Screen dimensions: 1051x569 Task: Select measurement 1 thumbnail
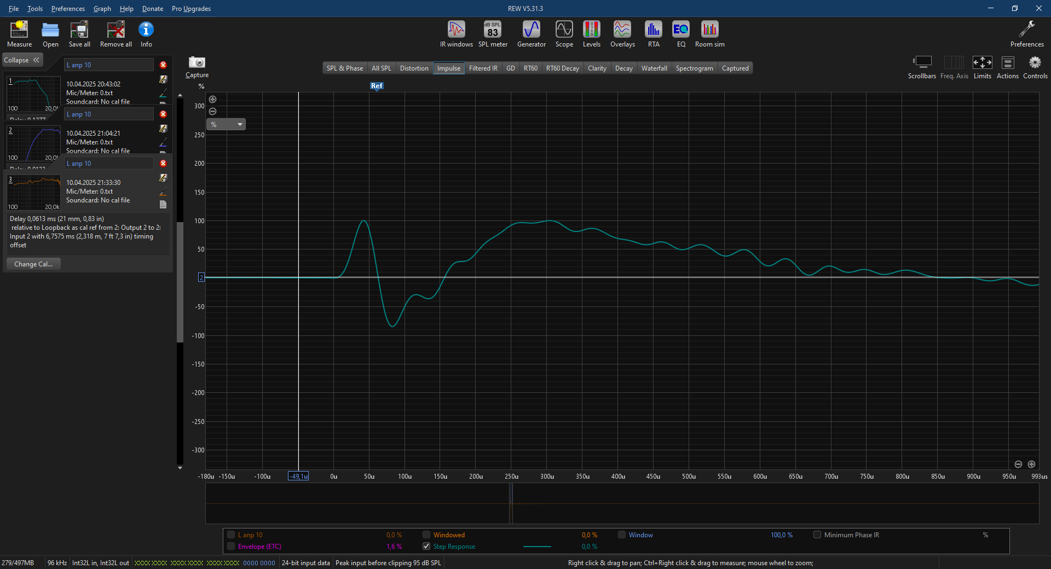pos(33,95)
